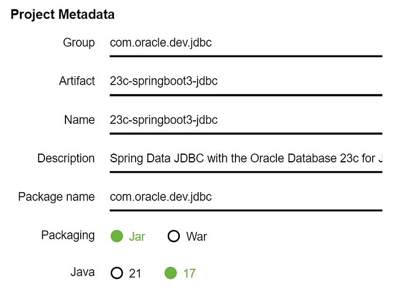This screenshot has width=409, height=299.
Task: Select the War packaging radio button
Action: [x=174, y=236]
